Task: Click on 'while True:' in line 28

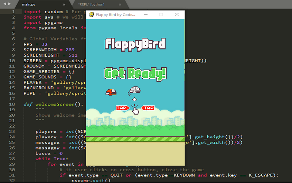Action: (52, 159)
